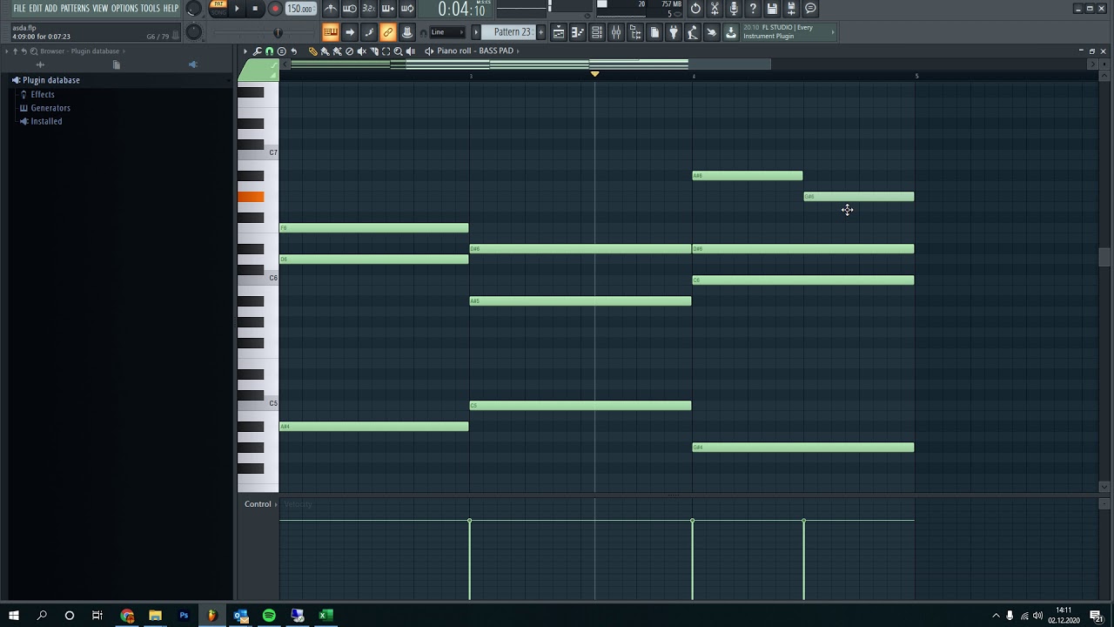Select the Mute tool in piano roll
This screenshot has width=1114, height=627.
361,51
